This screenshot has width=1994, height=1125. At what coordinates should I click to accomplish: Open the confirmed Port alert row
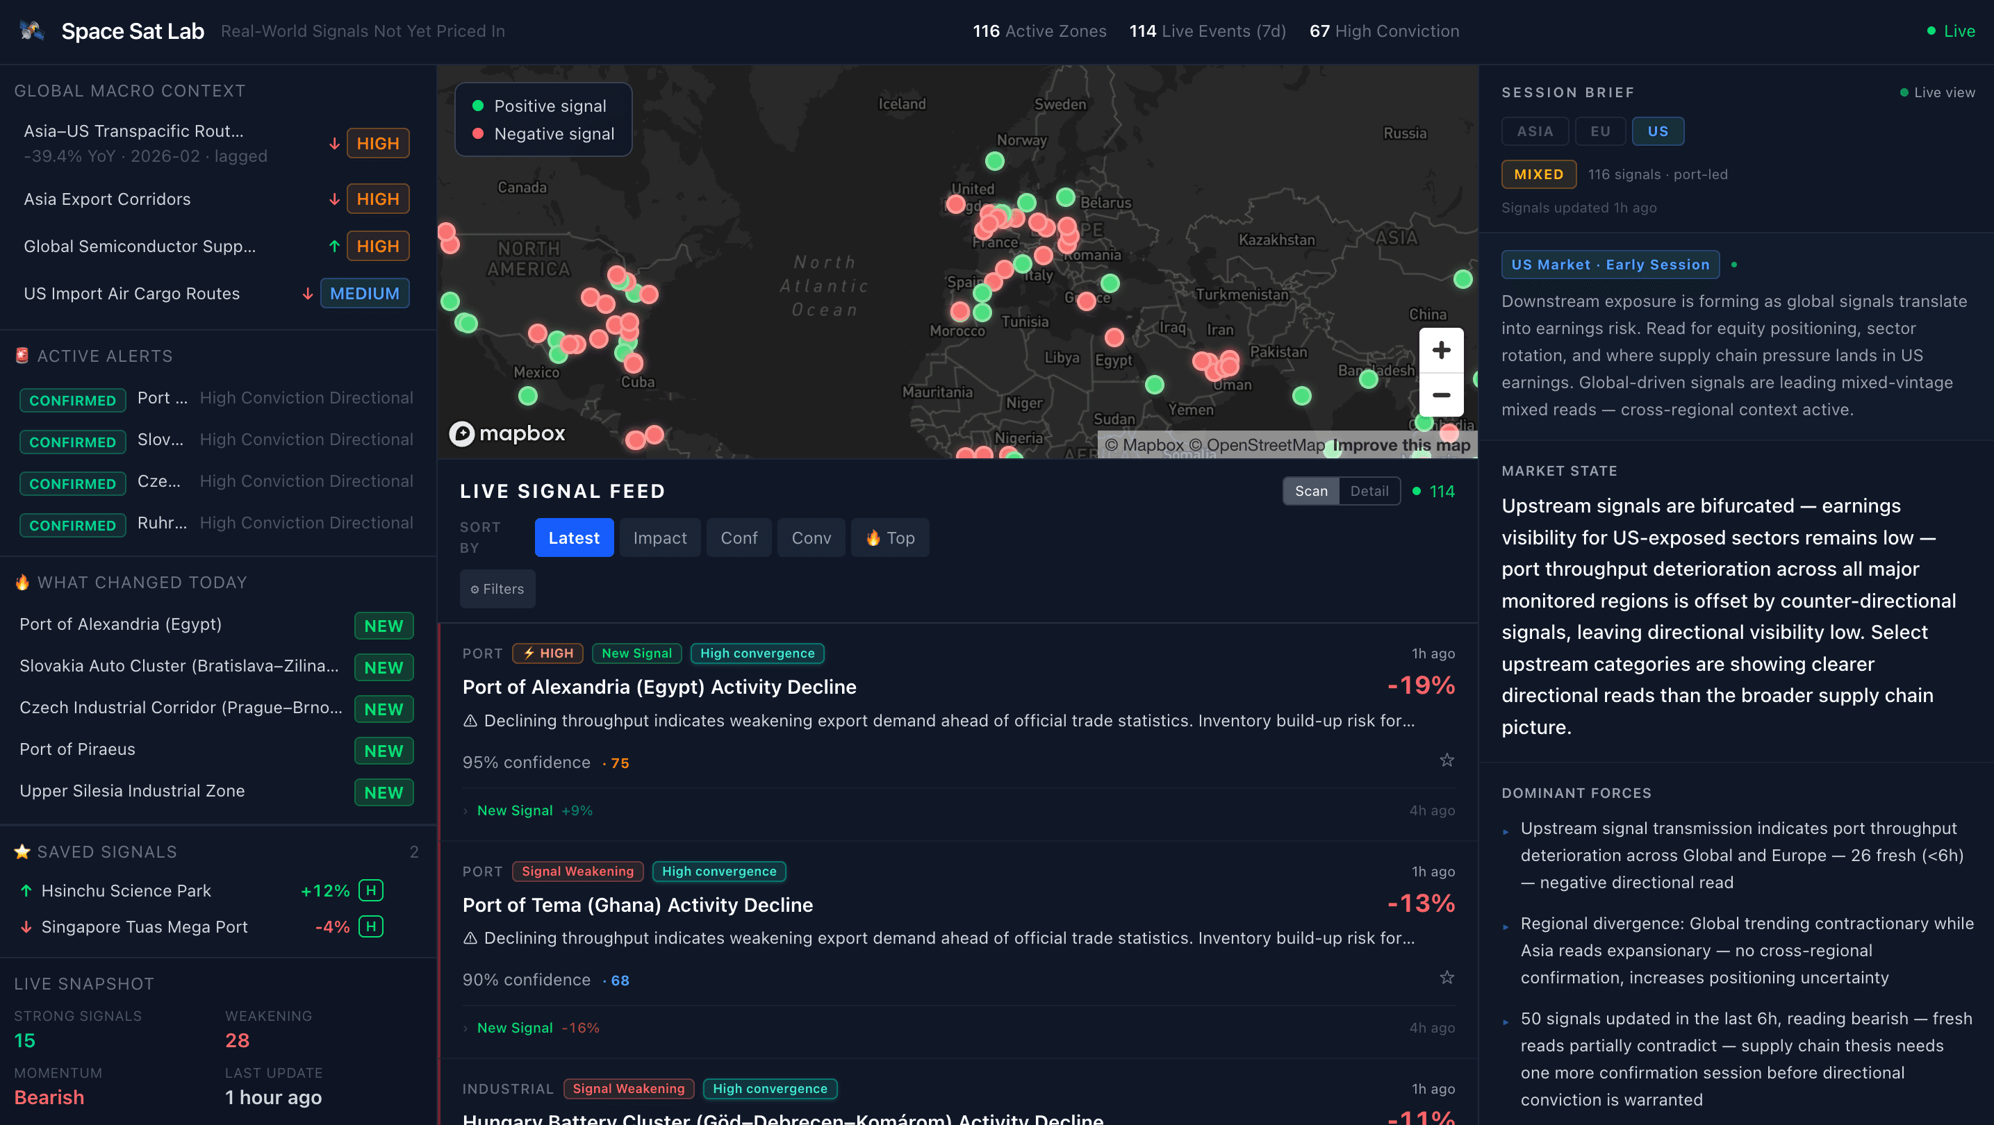[217, 399]
